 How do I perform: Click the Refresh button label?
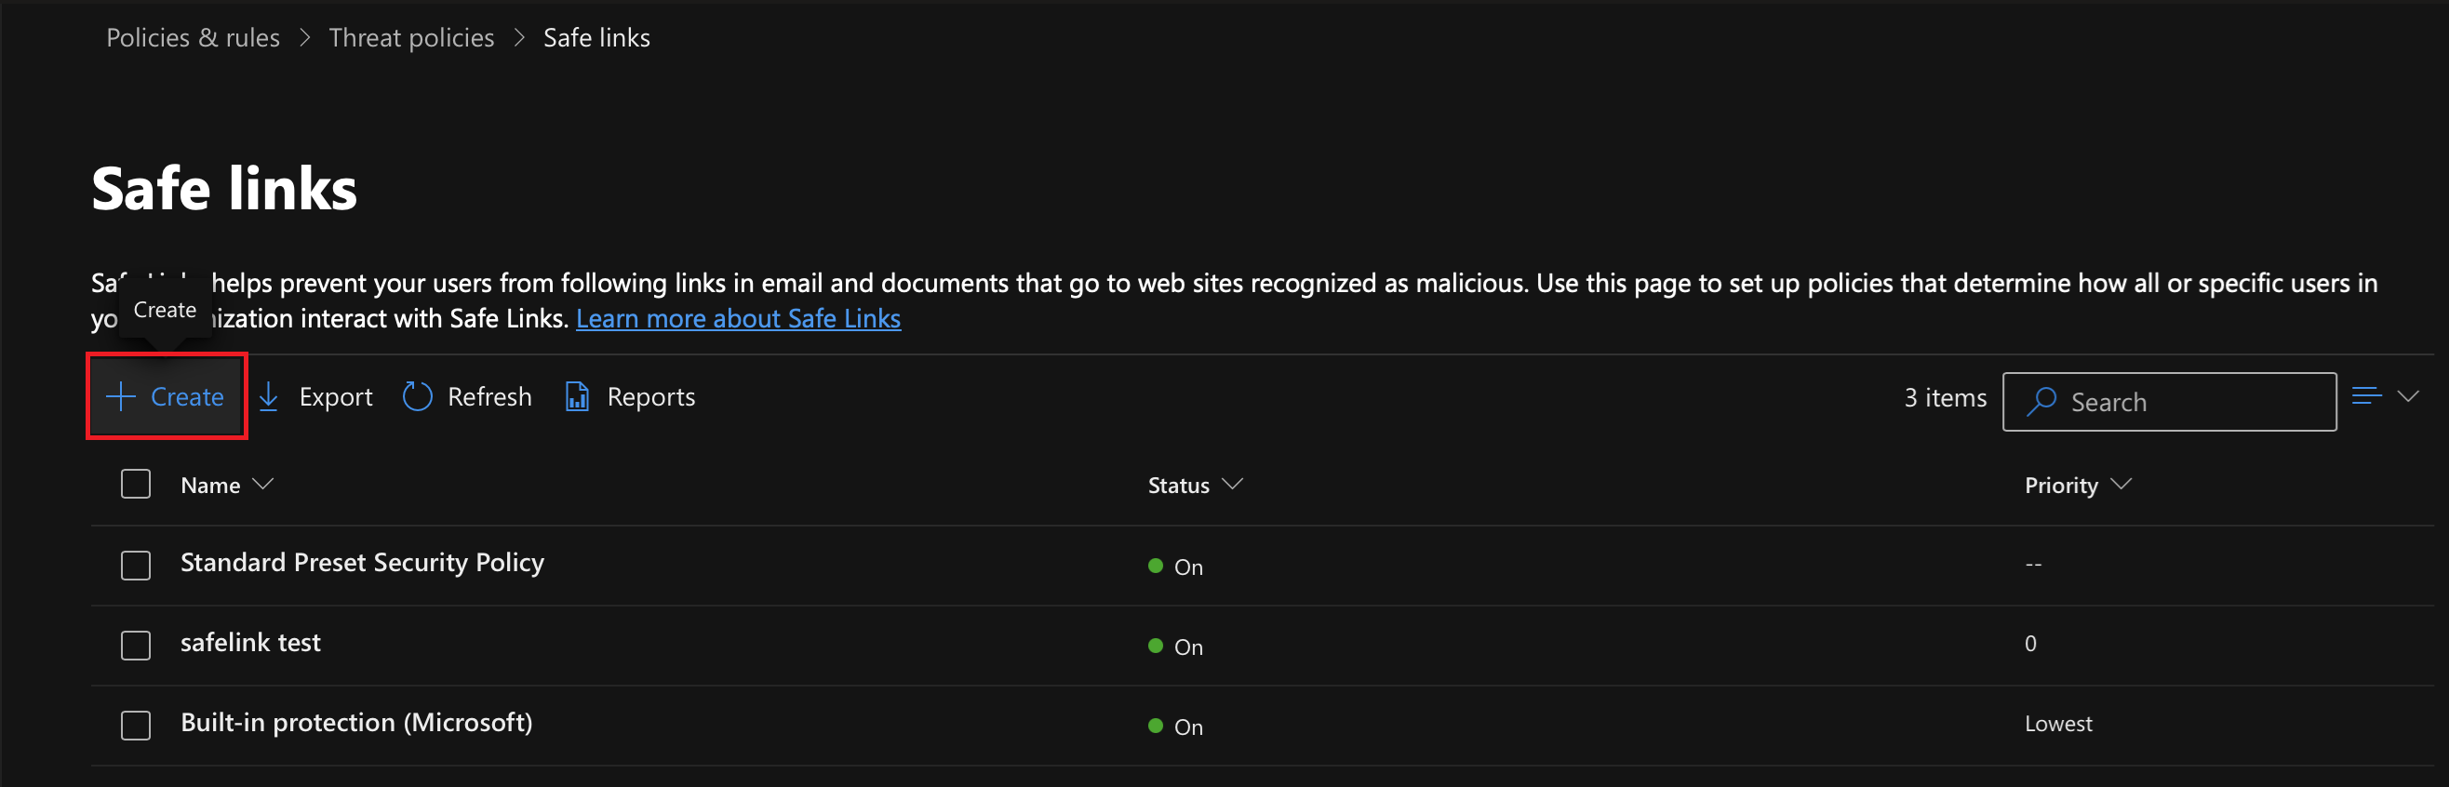click(x=489, y=396)
